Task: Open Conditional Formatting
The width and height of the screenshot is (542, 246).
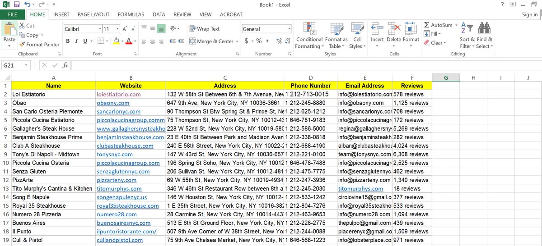Action: tap(309, 36)
